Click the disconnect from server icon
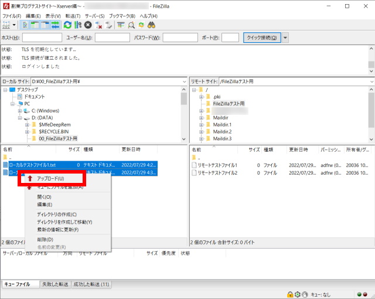375x299 pixels. (98, 25)
